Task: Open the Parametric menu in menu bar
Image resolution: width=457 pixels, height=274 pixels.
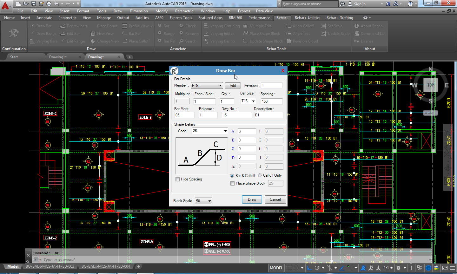Action: pyautogui.click(x=184, y=11)
